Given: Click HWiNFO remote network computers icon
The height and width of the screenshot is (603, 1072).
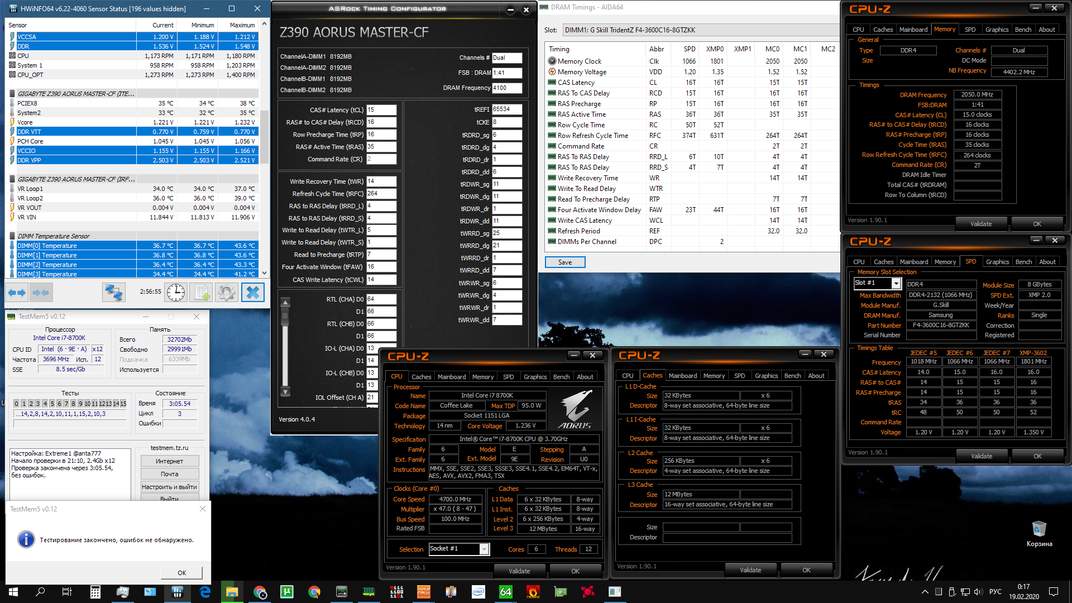Looking at the screenshot, I should click(x=114, y=292).
